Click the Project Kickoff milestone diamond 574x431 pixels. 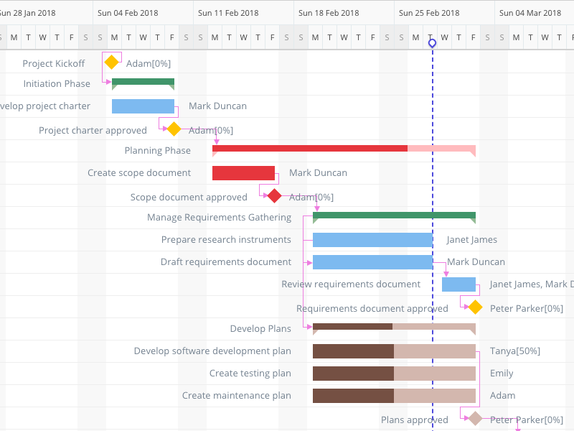[x=111, y=62]
